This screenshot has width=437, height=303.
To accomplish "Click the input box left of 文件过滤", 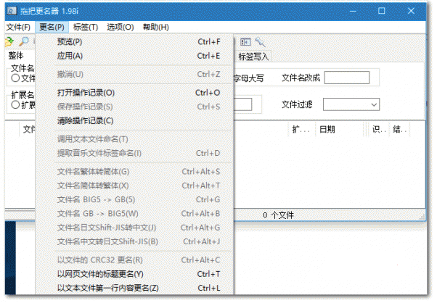I will coord(242,104).
